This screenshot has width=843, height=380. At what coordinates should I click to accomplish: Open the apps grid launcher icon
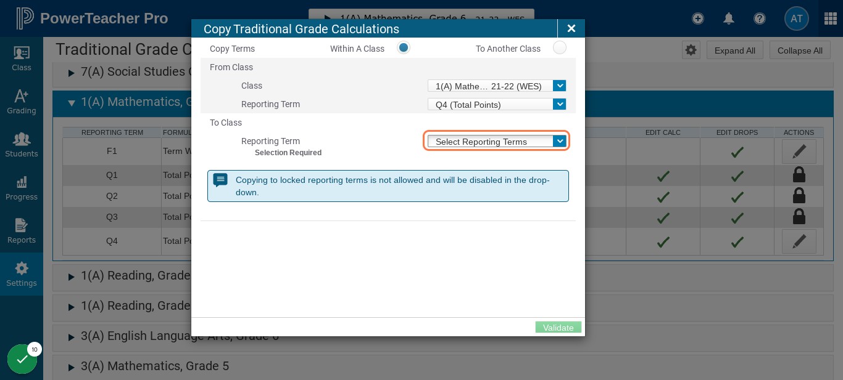pyautogui.click(x=831, y=18)
